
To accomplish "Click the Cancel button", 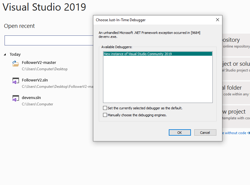I will (205, 133).
